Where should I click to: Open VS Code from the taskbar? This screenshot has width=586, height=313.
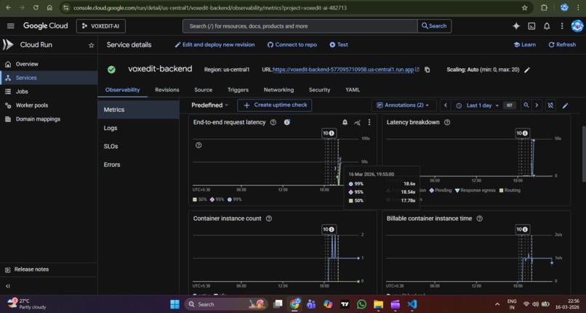(x=412, y=304)
